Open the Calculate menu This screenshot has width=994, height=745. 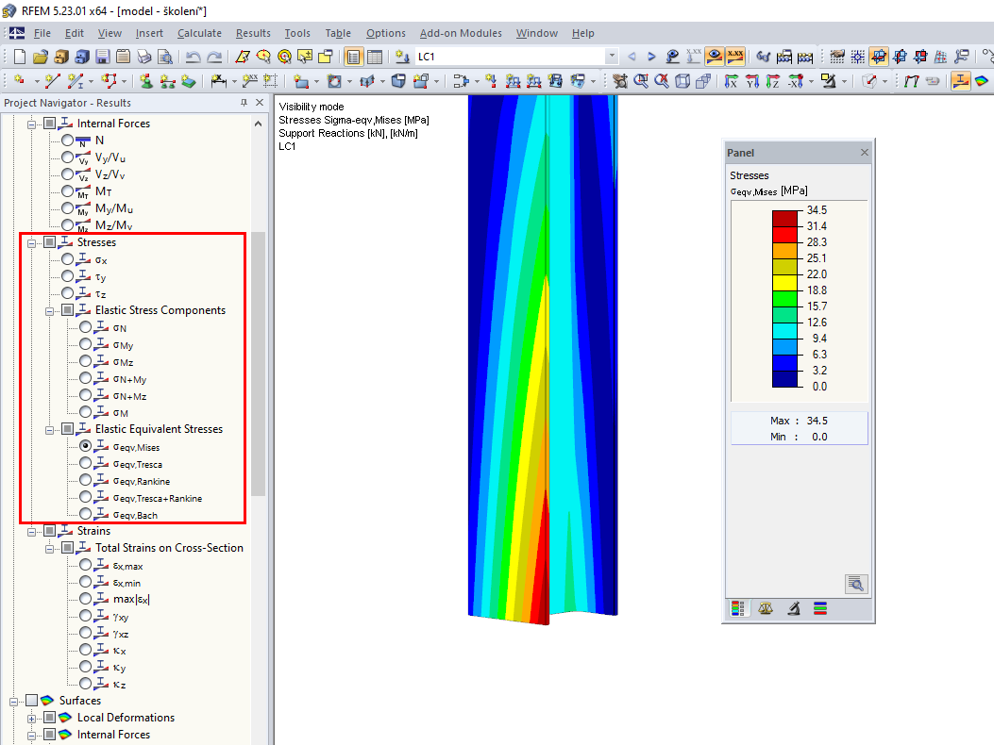pos(200,33)
